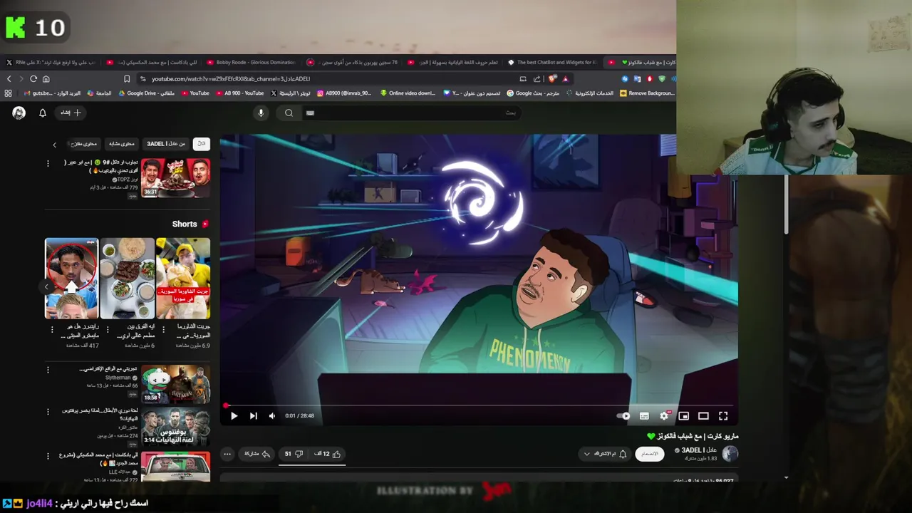Open the subscribed notification bell dropdown
Viewport: 912px width, 513px height.
[604, 454]
